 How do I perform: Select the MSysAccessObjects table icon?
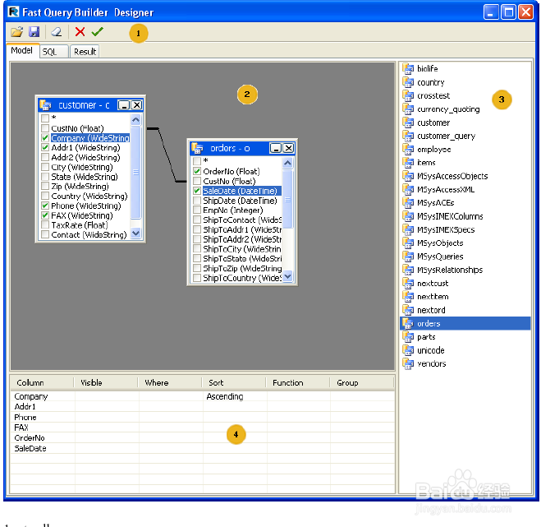(408, 176)
